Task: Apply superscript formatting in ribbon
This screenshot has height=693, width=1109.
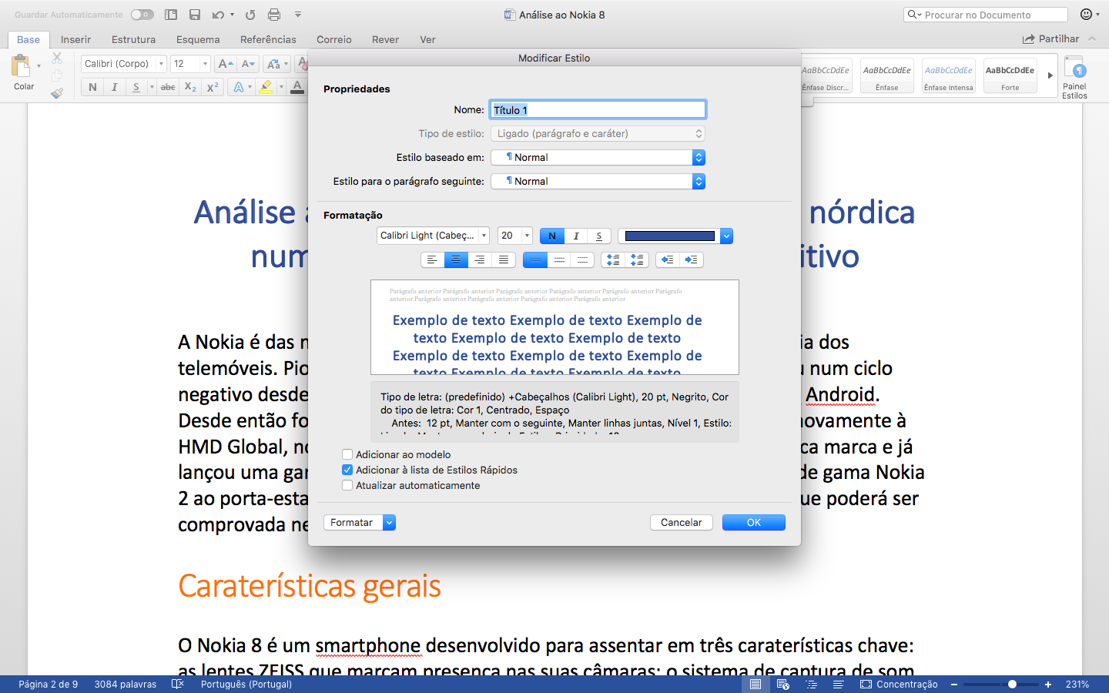Action: click(x=213, y=87)
